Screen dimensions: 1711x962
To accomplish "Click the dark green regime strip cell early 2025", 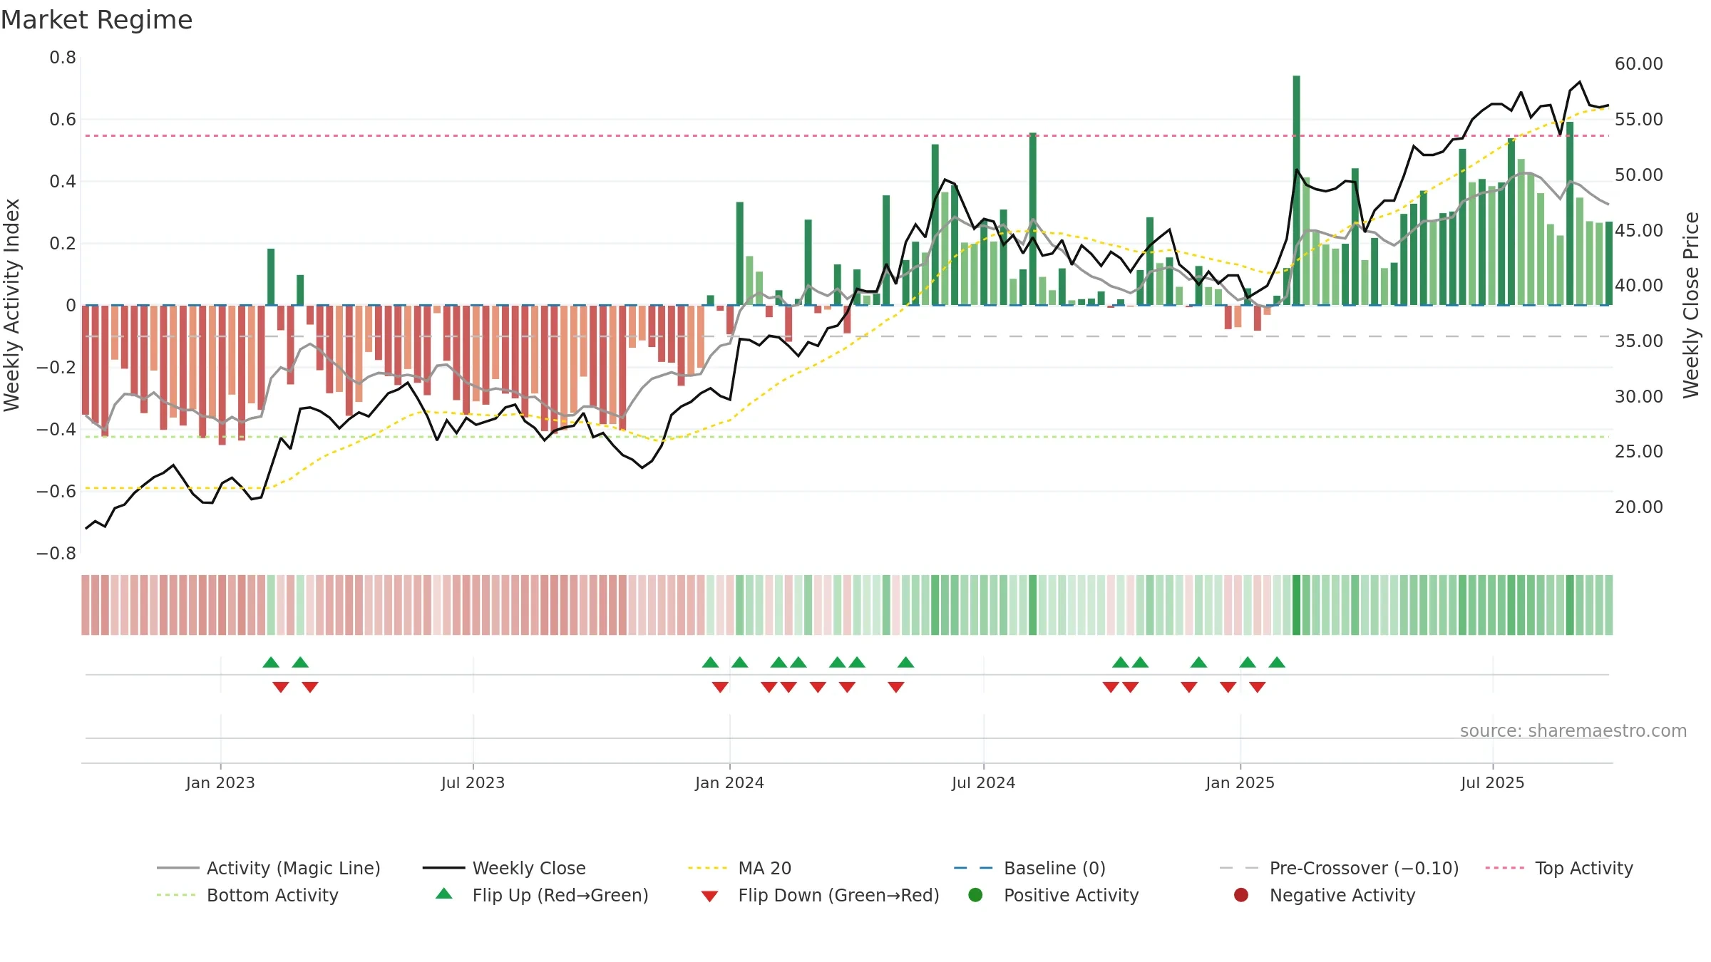I will pos(1296,604).
